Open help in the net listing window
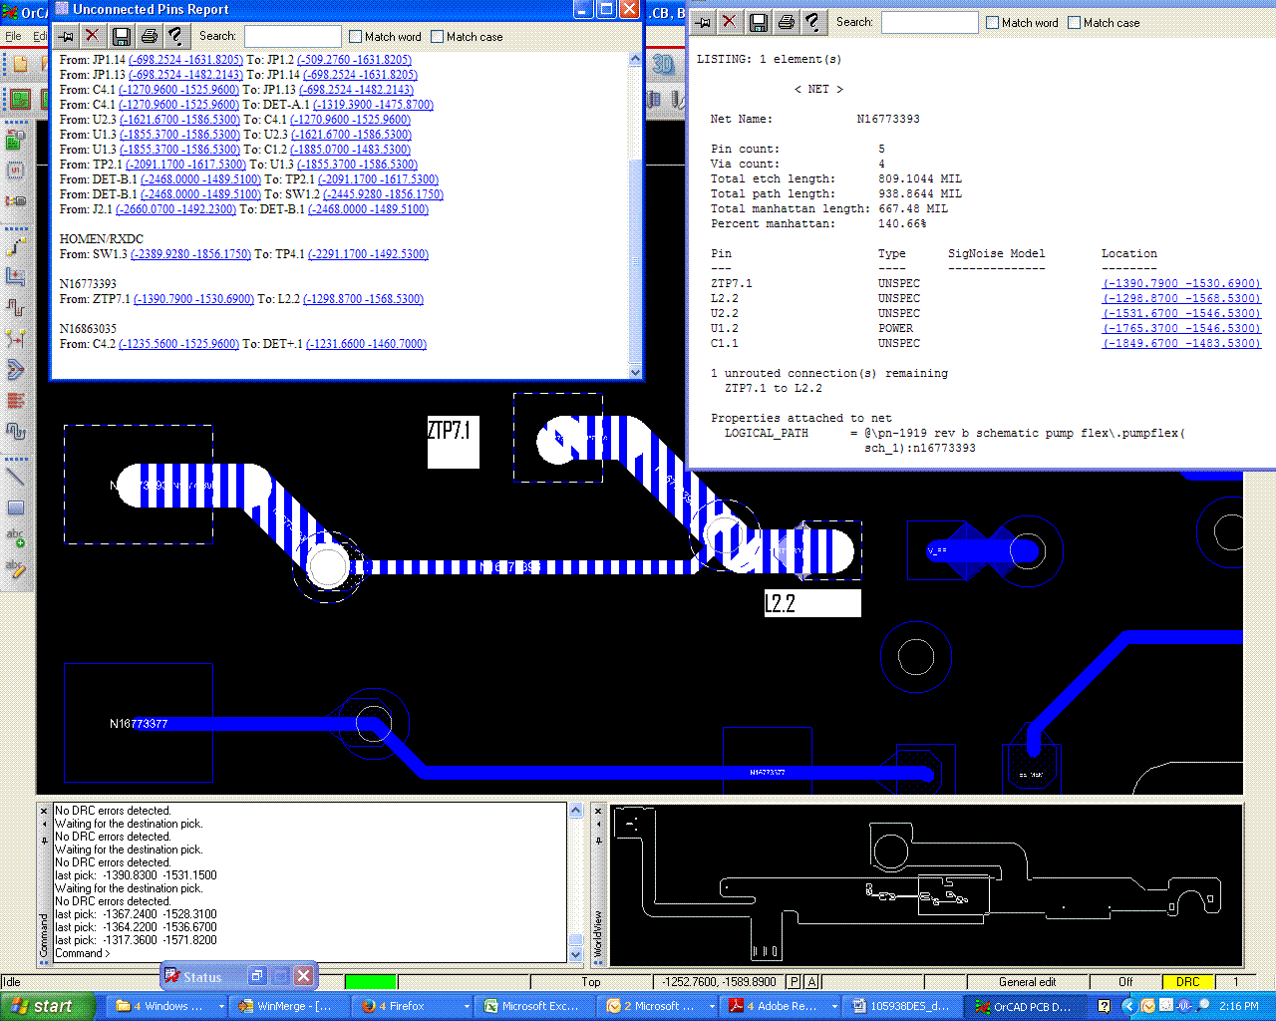This screenshot has width=1276, height=1021. [x=813, y=22]
